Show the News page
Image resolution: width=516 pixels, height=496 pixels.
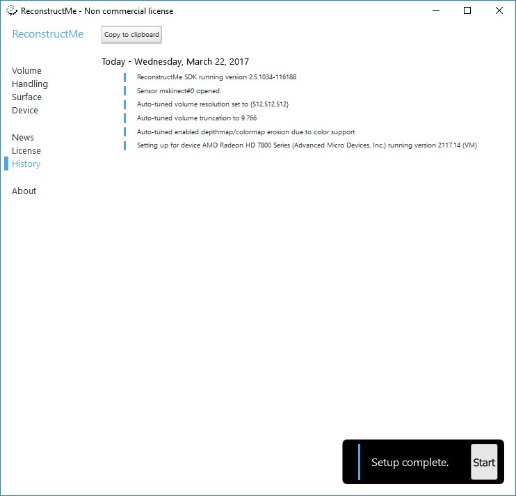pos(23,137)
